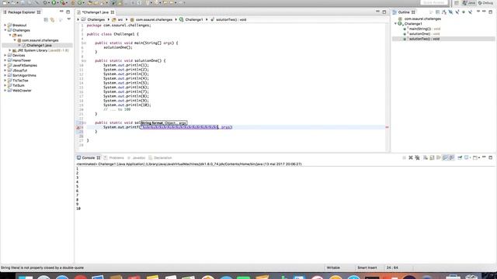497x279 pixels.
Task: Select com.ssaurel.challenges in Outline
Action: coord(422,19)
